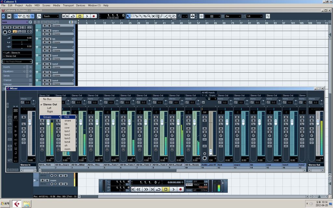The height and width of the screenshot is (208, 333).
Task: Open the Bar grid type dropdown
Action: 233,16
